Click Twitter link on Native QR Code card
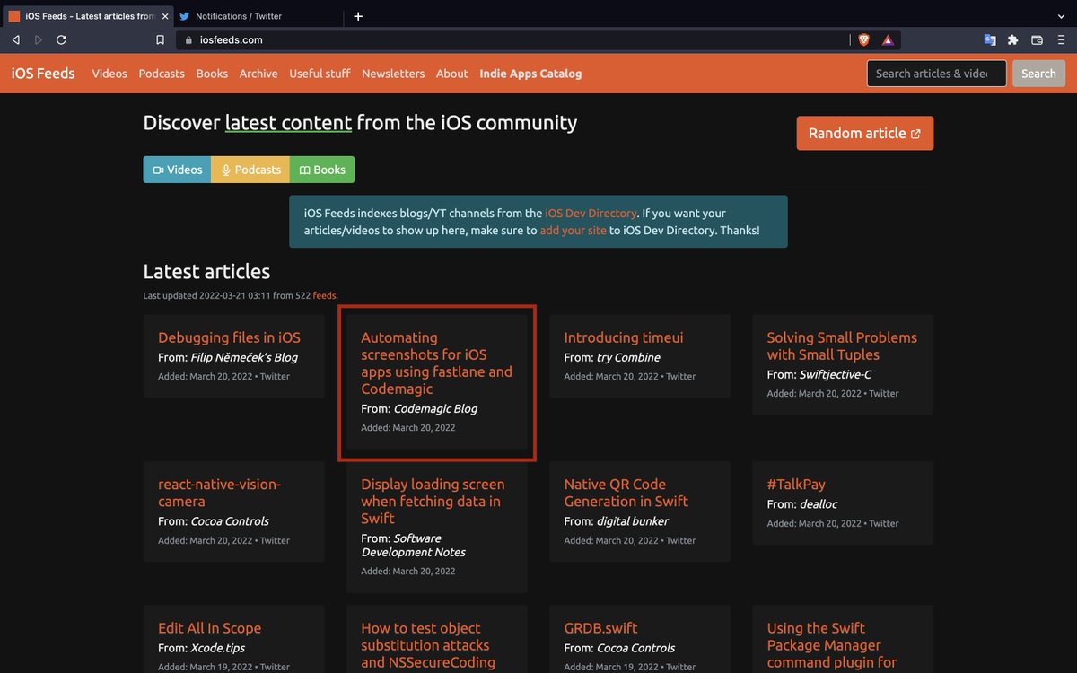 click(681, 541)
